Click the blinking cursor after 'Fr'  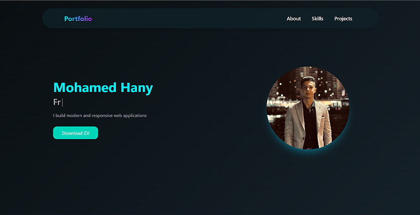62,102
